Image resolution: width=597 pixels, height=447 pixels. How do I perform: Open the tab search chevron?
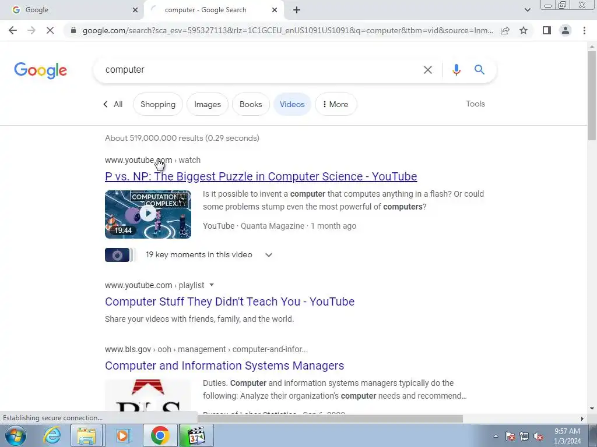[x=527, y=10]
